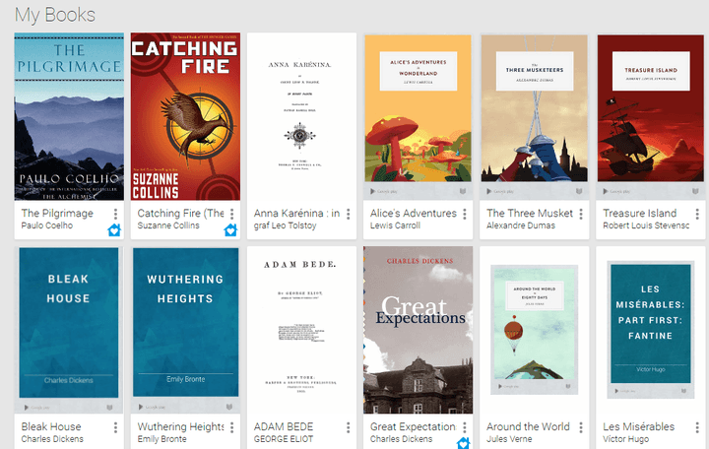
Task: Select author text 'Paulo Coelho' under title
Action: [46, 225]
